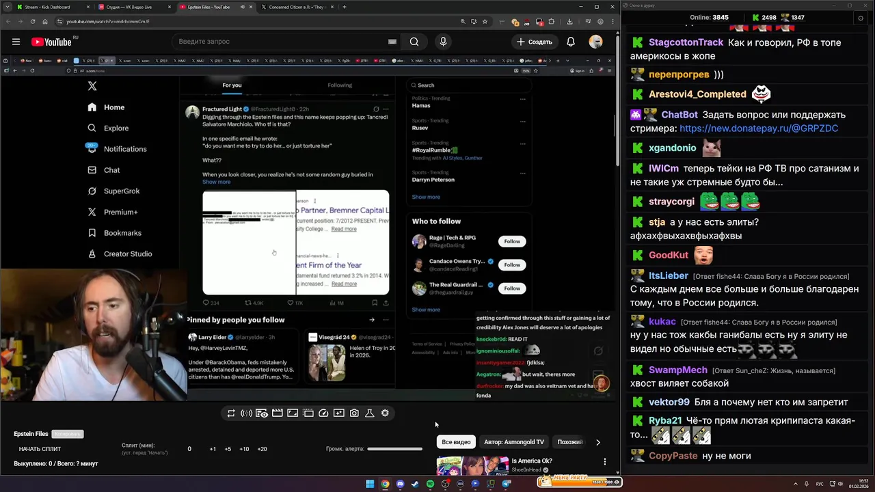Click the YouTube search magnifier button

click(x=414, y=42)
